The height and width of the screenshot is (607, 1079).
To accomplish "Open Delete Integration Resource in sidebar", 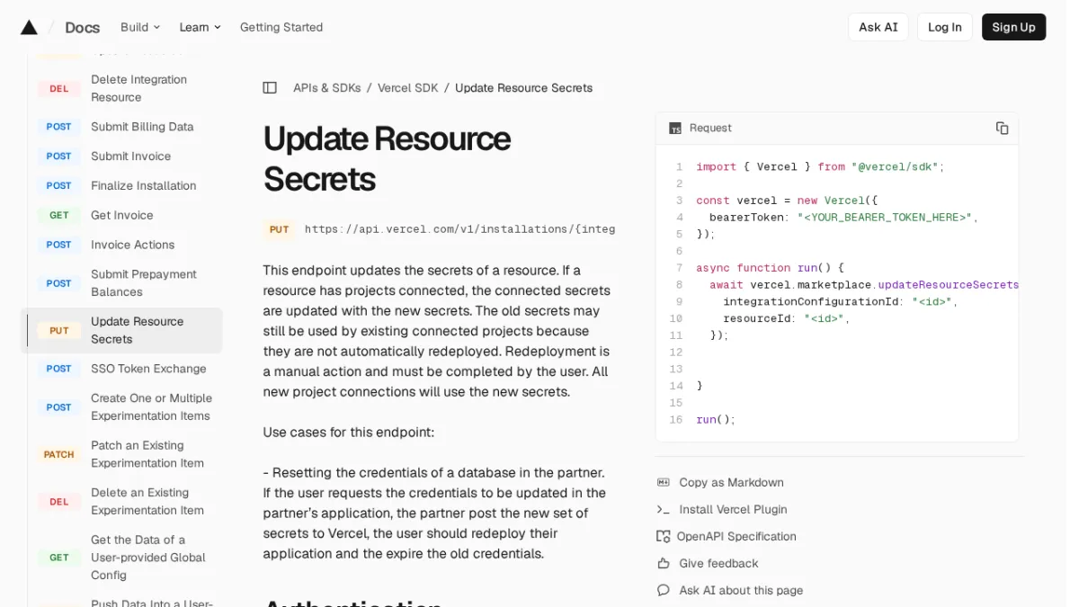I will coord(139,89).
